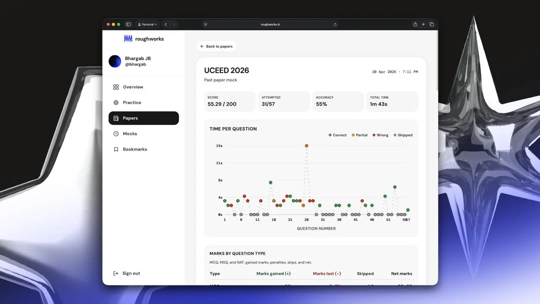Click the page settings icon in address bar

[x=206, y=24]
